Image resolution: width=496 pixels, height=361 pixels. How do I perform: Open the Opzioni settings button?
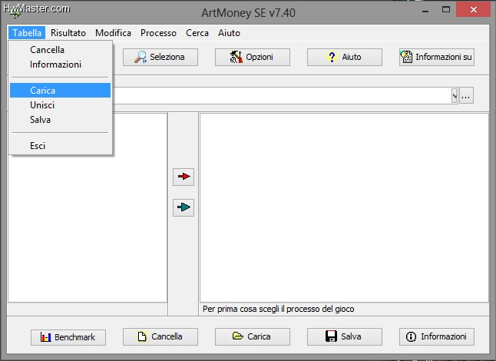(253, 57)
